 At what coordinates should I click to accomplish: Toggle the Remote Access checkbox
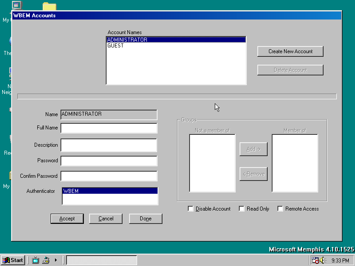point(280,208)
